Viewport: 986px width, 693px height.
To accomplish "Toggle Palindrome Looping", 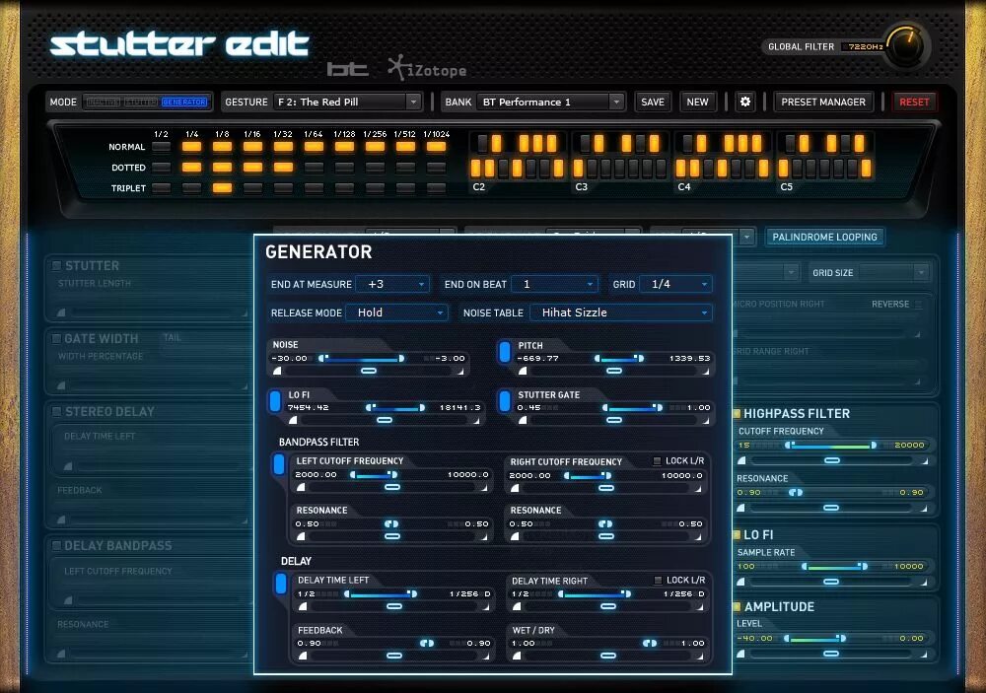I will pos(824,237).
